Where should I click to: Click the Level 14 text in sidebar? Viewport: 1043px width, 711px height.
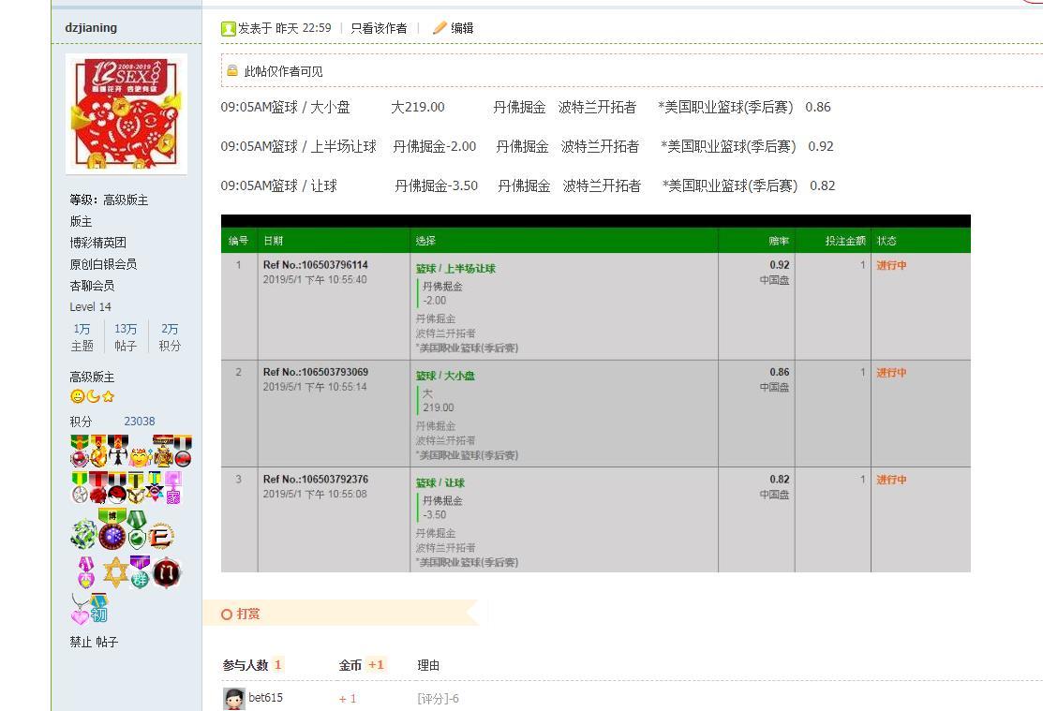[91, 306]
